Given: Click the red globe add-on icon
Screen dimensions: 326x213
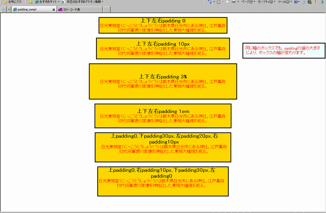Looking at the screenshot, I should tap(309, 2).
